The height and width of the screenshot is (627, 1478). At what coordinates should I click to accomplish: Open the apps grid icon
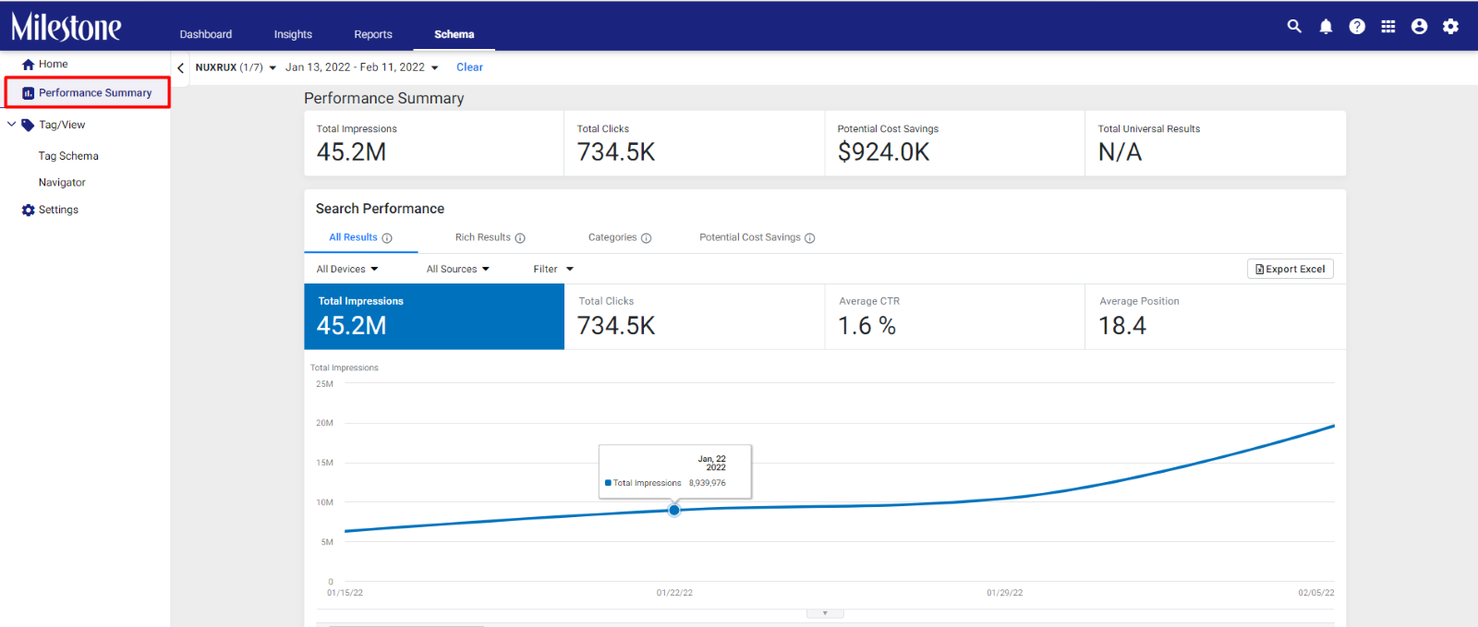(1388, 27)
